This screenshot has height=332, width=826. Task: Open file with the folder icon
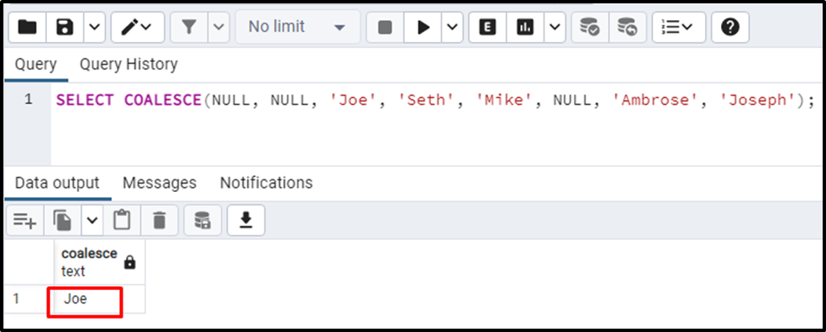tap(28, 28)
